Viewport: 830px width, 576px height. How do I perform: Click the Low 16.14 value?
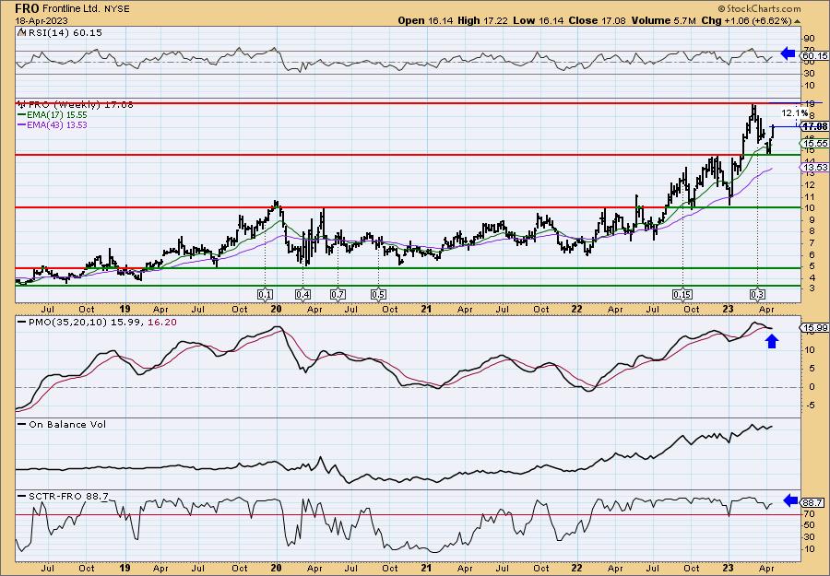pos(539,20)
